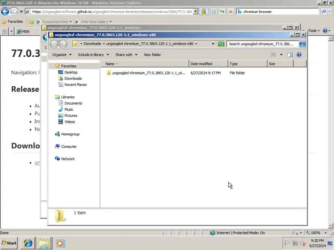Click IE Help question mark icon
Image resolution: width=334 pixels, height=250 pixels.
(x=325, y=31)
